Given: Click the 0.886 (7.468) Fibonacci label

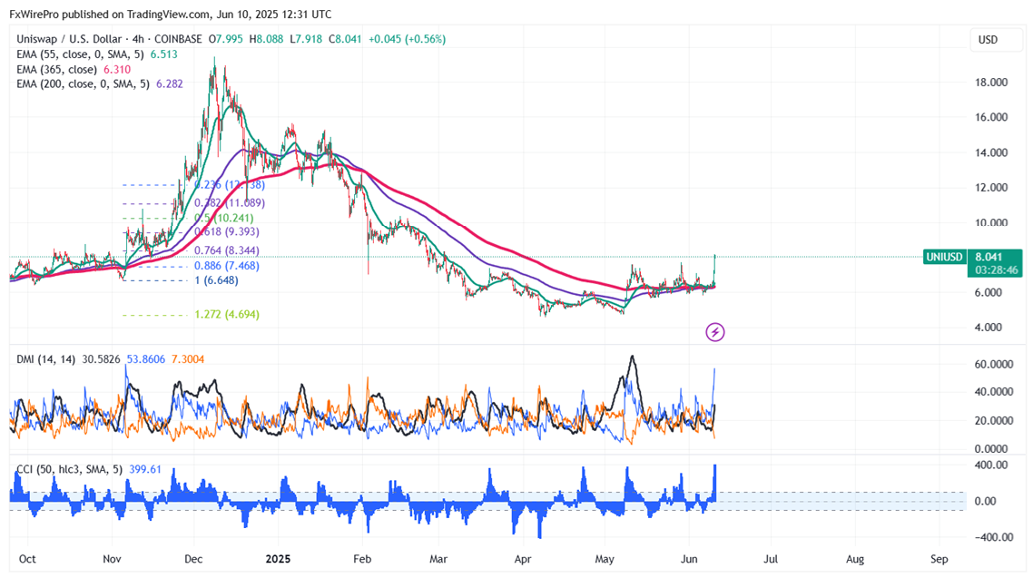Looking at the screenshot, I should point(227,266).
